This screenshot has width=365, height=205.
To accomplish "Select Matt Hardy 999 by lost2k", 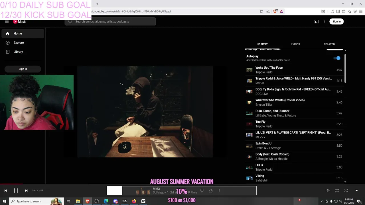I will (x=294, y=81).
